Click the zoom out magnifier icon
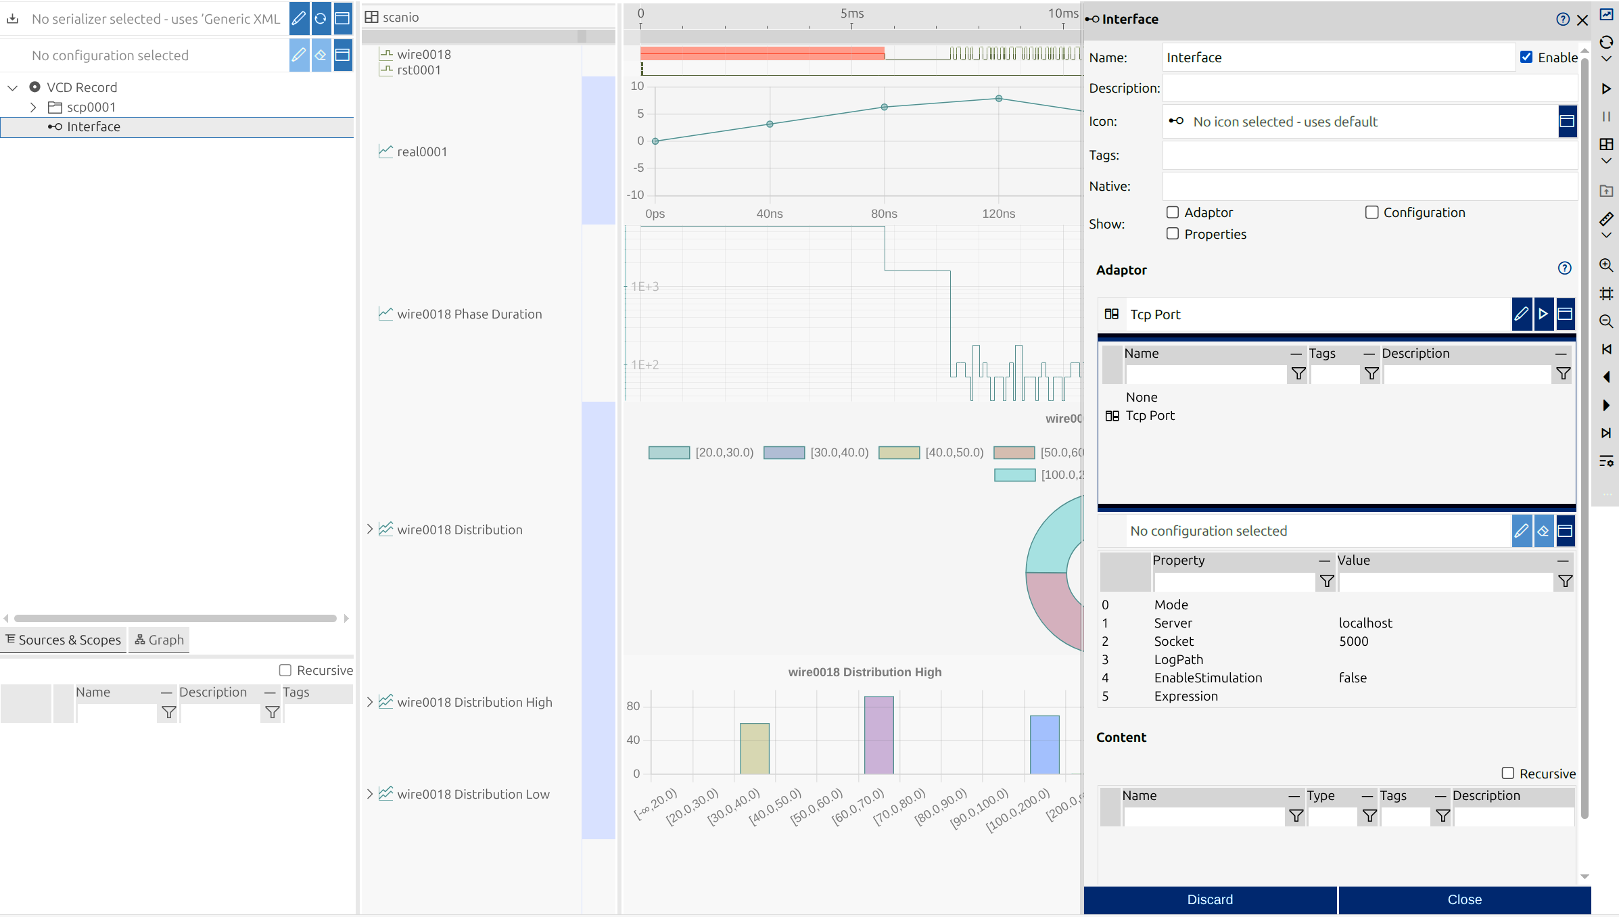Image resolution: width=1619 pixels, height=917 pixels. 1606,321
